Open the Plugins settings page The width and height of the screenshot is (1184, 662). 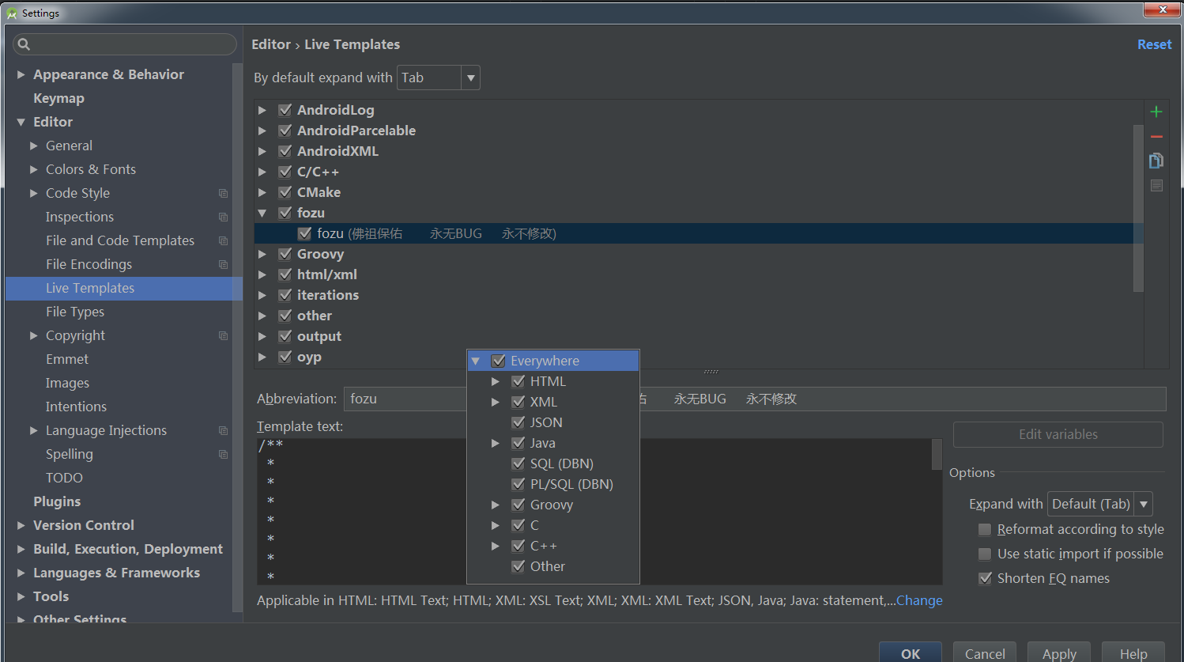point(57,501)
